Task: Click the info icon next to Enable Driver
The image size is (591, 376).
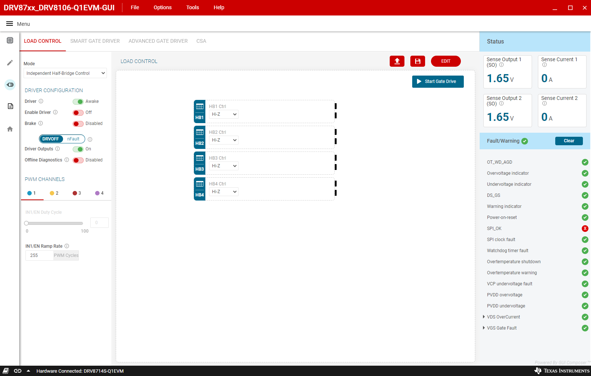Action: pyautogui.click(x=55, y=112)
